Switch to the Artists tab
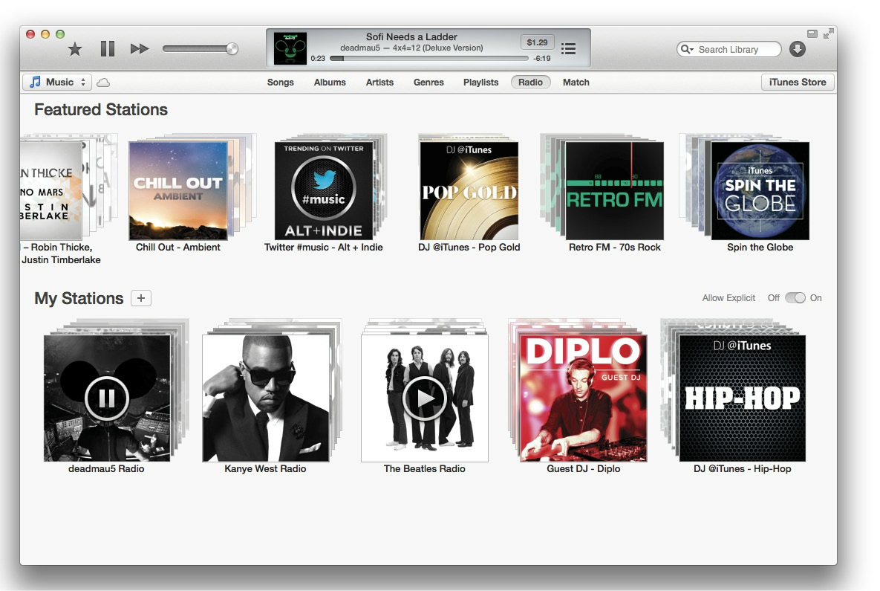The height and width of the screenshot is (591, 880). [379, 82]
